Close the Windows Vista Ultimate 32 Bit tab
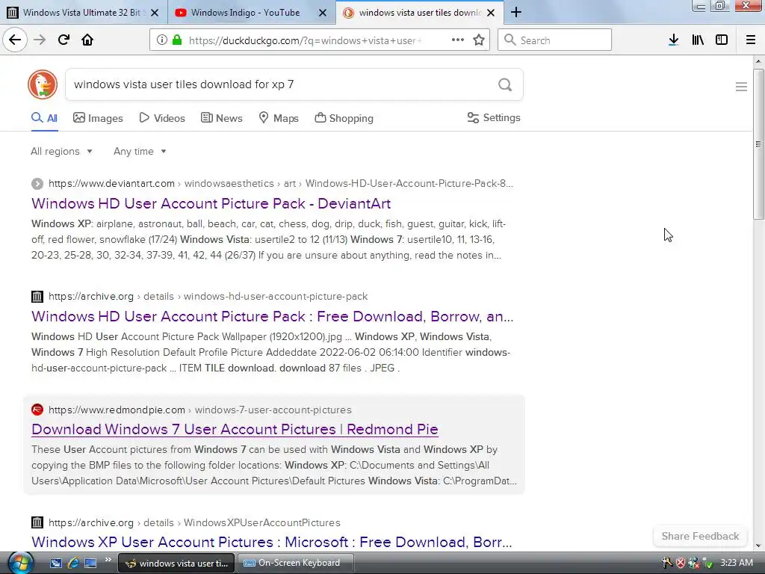The width and height of the screenshot is (765, 574). point(155,13)
